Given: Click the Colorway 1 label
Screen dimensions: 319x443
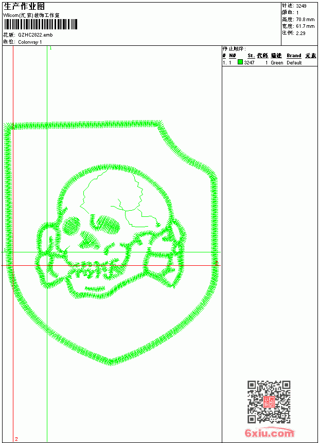Looking at the screenshot, I should point(30,42).
